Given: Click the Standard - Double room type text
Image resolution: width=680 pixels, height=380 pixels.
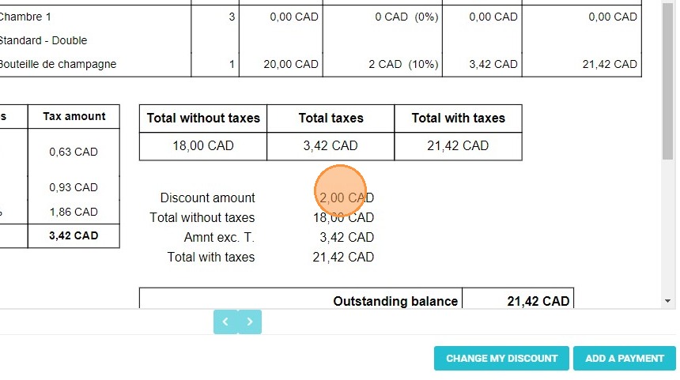Looking at the screenshot, I should click(x=43, y=40).
